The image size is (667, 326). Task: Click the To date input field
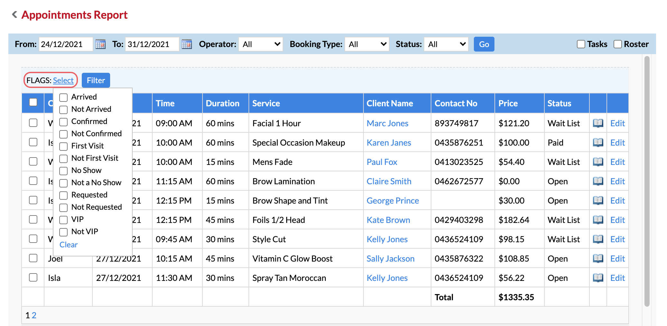[x=152, y=44]
